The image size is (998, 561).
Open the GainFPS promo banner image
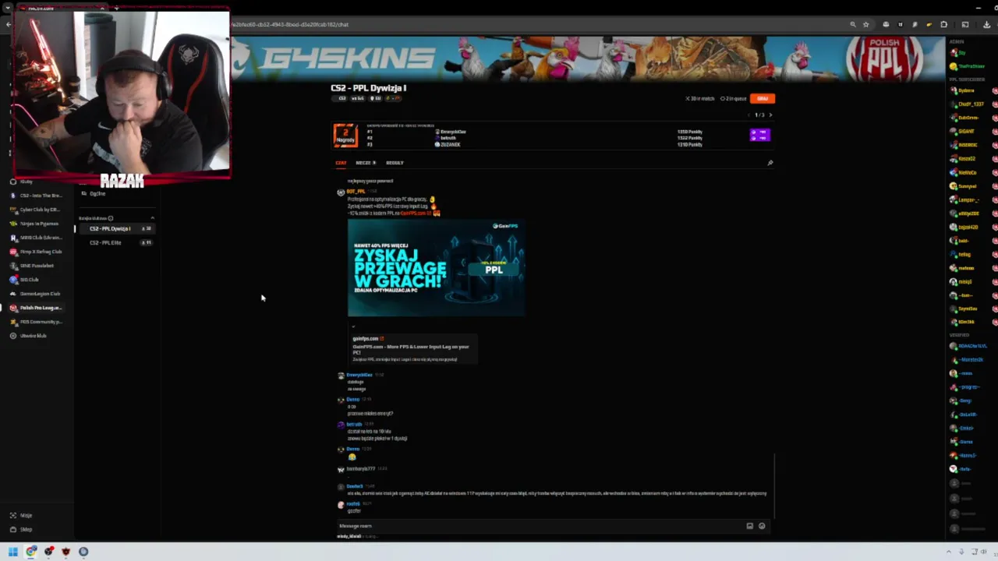pos(436,268)
